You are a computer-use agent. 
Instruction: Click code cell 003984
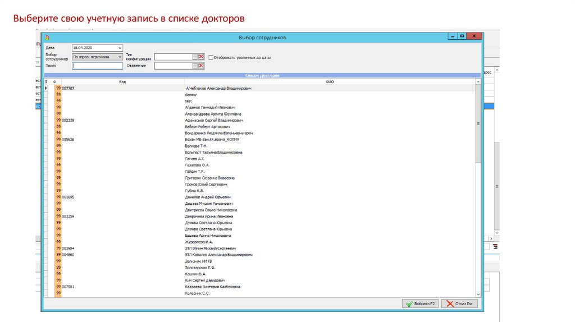[x=68, y=249]
